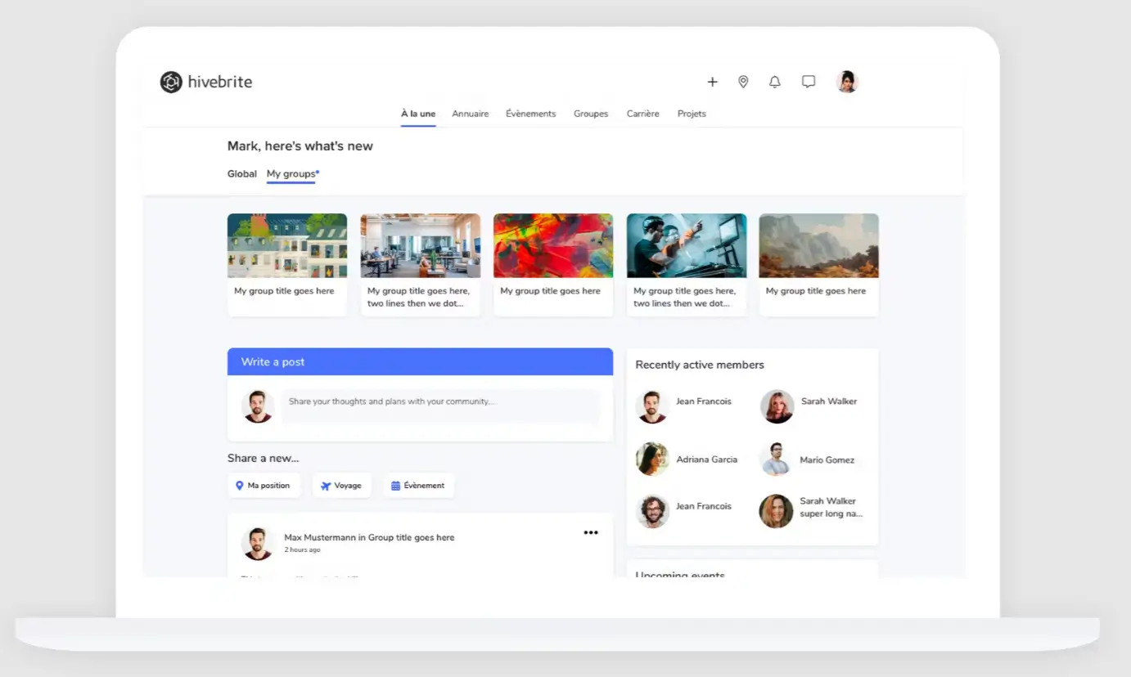
Task: Check notifications via the bell icon
Action: [774, 82]
